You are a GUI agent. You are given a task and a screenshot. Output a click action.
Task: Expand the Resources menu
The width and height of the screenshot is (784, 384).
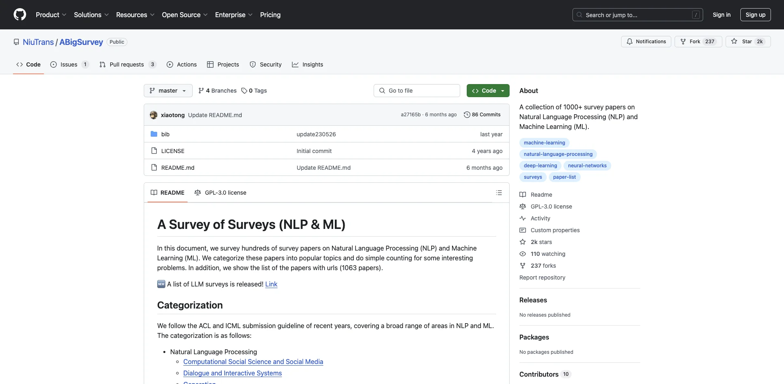135,15
